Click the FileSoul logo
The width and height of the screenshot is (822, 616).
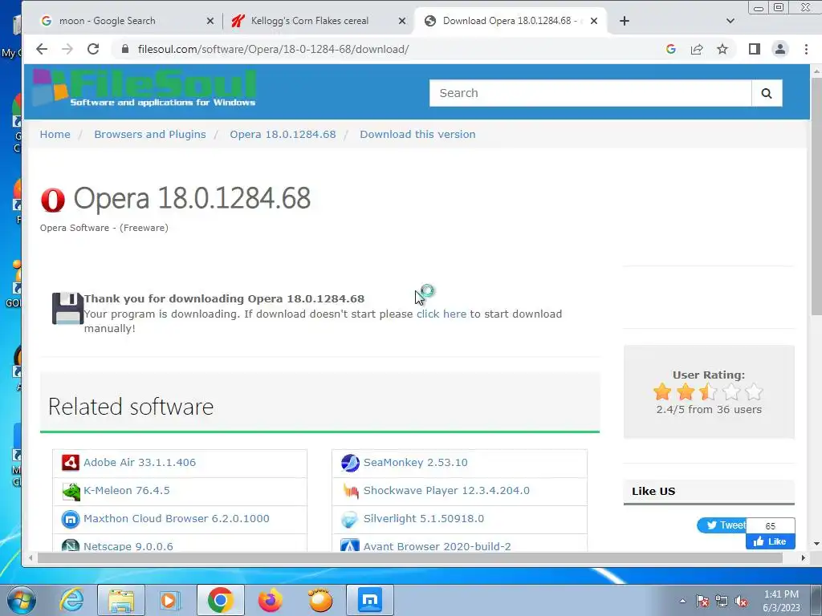pos(144,87)
